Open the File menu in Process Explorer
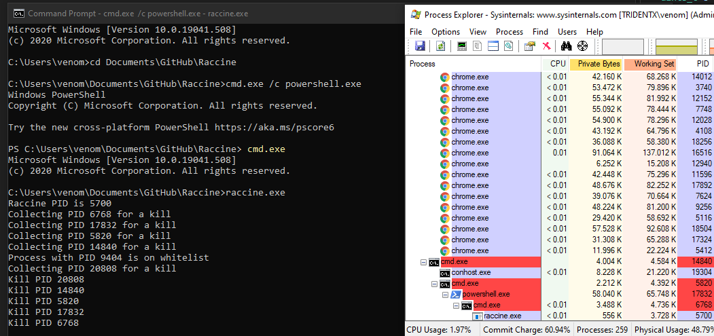The image size is (714, 336). 416,32
